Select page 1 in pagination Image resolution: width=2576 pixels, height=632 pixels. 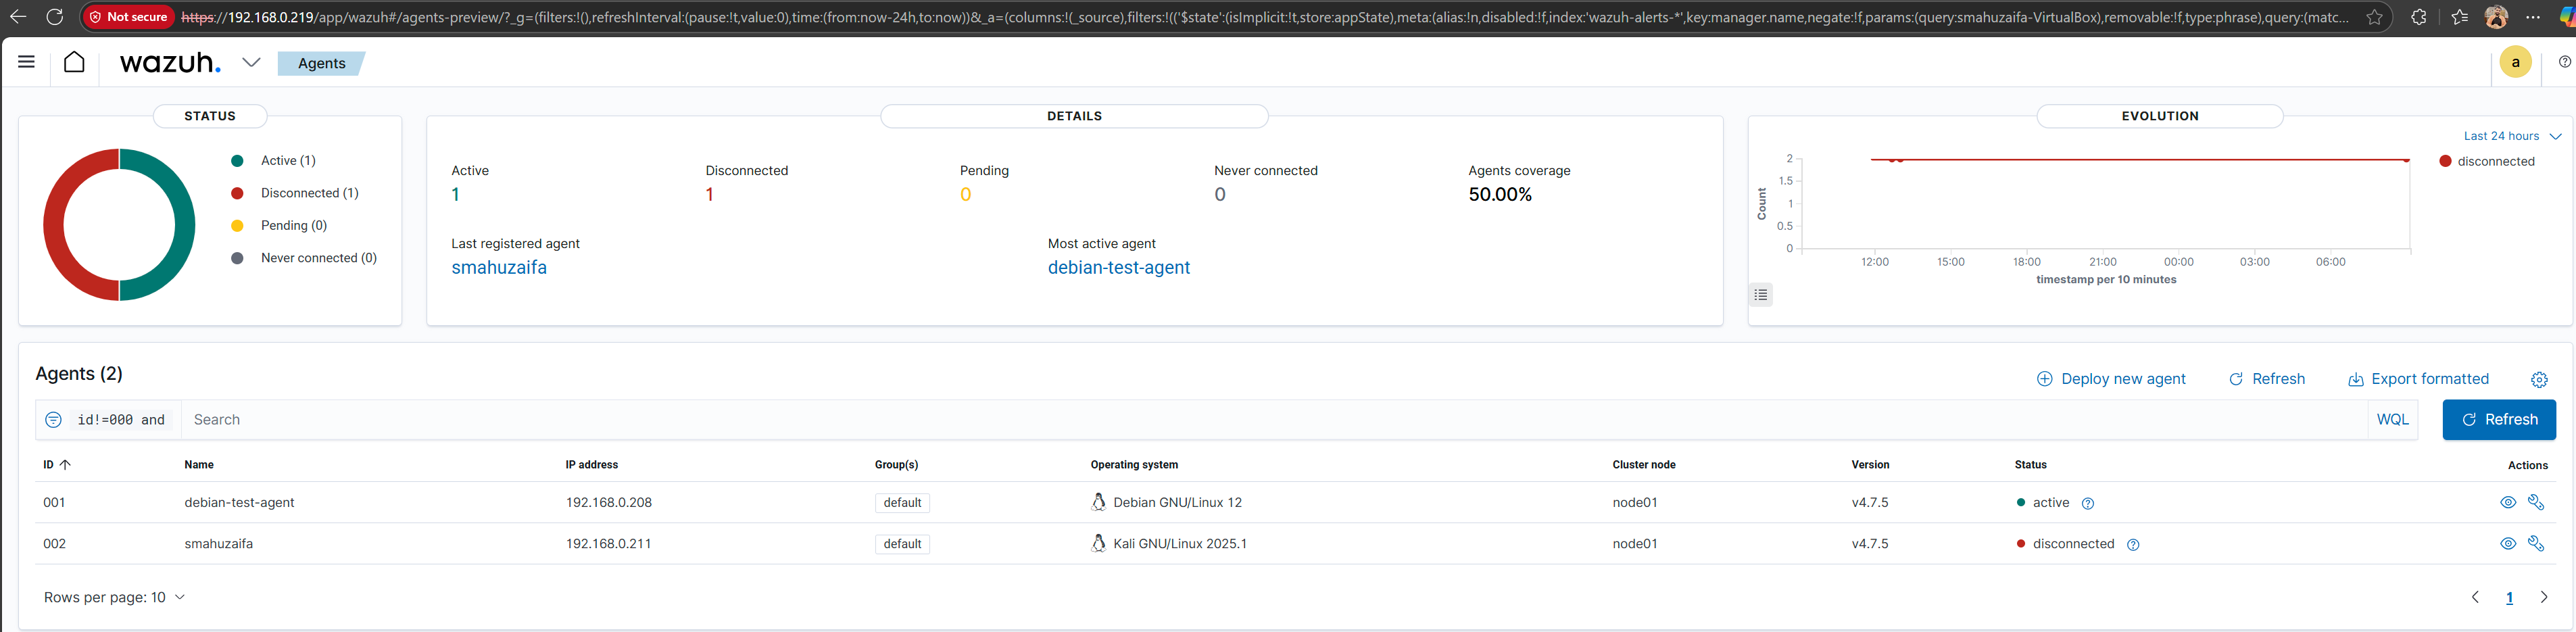(2509, 598)
